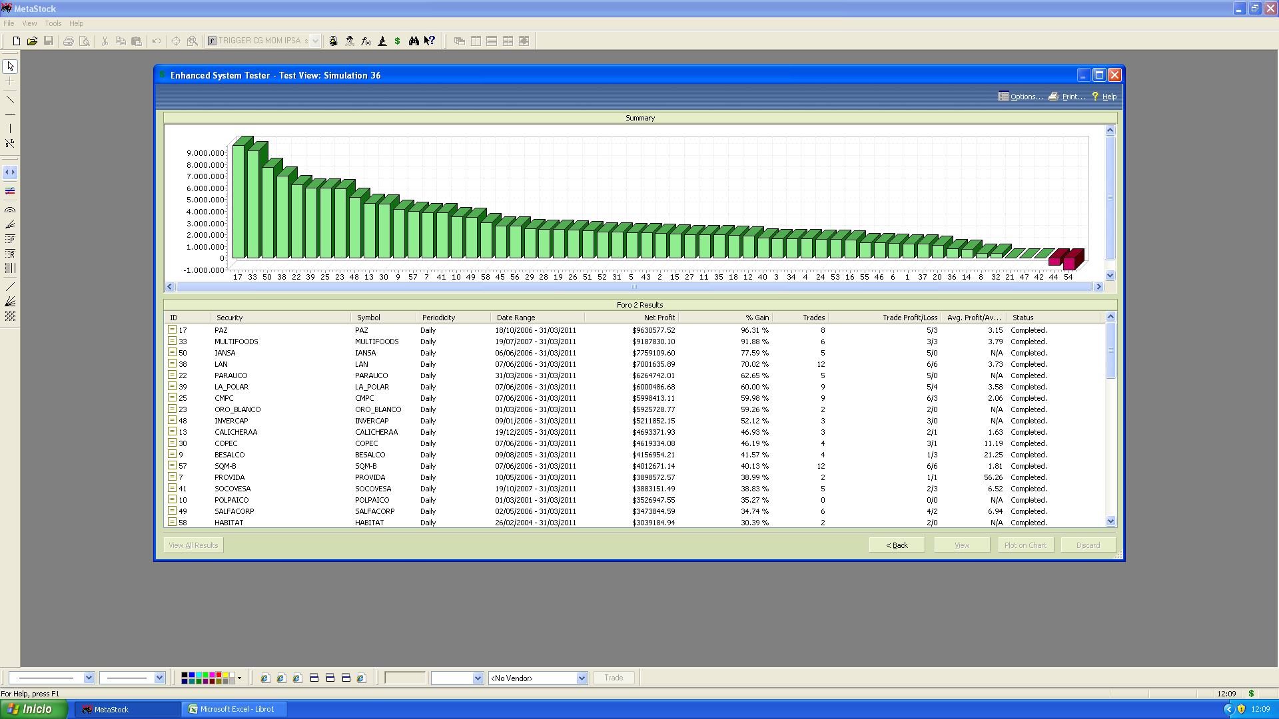
Task: Toggle the row icon for MULTIFOODS result
Action: point(172,341)
